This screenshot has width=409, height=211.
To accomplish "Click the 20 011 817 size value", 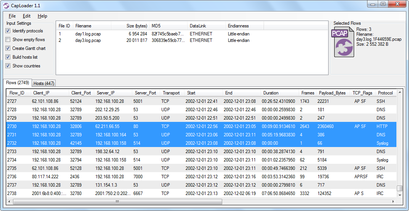I will [138, 40].
